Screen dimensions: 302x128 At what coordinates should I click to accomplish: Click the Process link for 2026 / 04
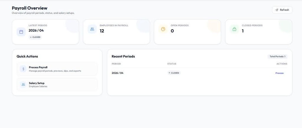280,73
